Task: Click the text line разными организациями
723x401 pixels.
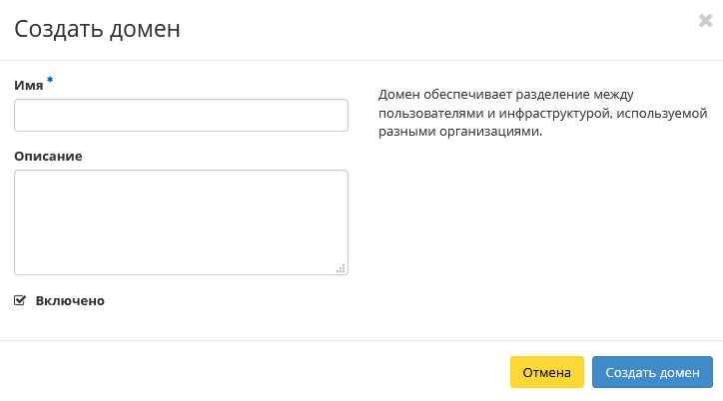Action: tap(459, 133)
